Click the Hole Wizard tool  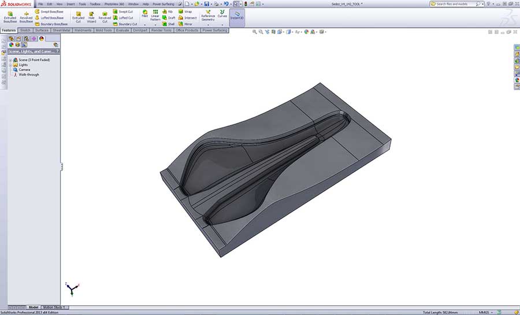91,17
